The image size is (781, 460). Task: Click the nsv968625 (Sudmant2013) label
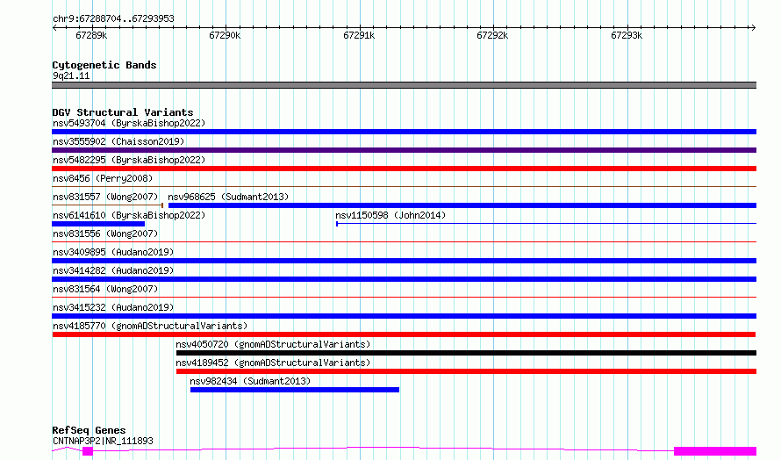(228, 197)
